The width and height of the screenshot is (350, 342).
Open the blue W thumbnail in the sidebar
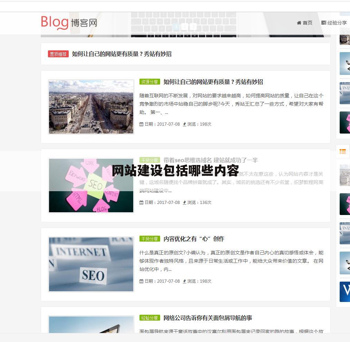[x=344, y=292]
